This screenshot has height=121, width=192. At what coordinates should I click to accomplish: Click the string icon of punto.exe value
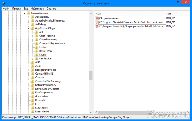click(97, 22)
